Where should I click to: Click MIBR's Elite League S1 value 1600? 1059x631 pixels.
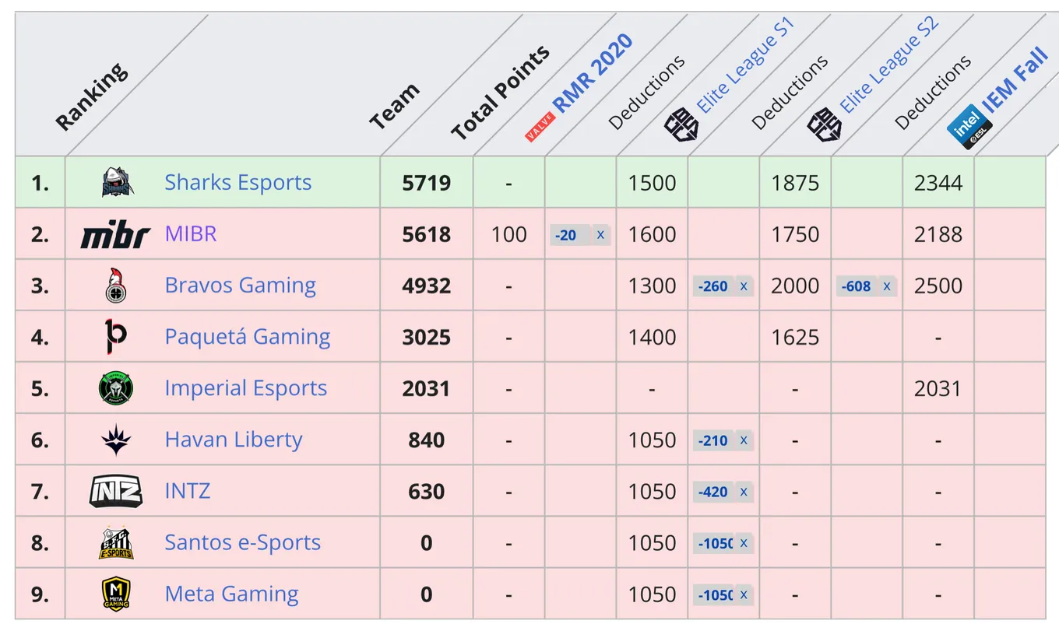point(653,234)
